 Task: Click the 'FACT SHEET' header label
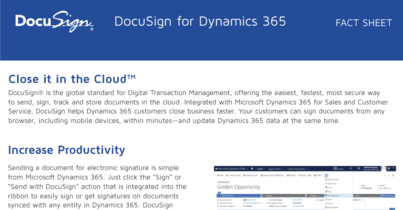pos(364,23)
